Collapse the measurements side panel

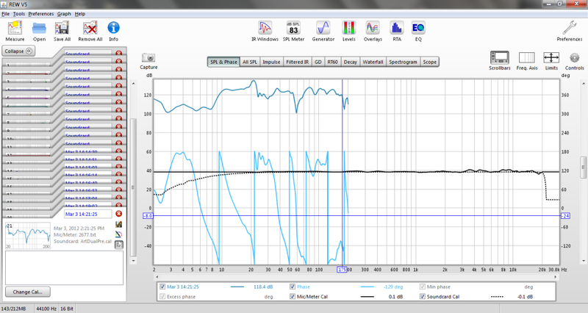coord(19,51)
